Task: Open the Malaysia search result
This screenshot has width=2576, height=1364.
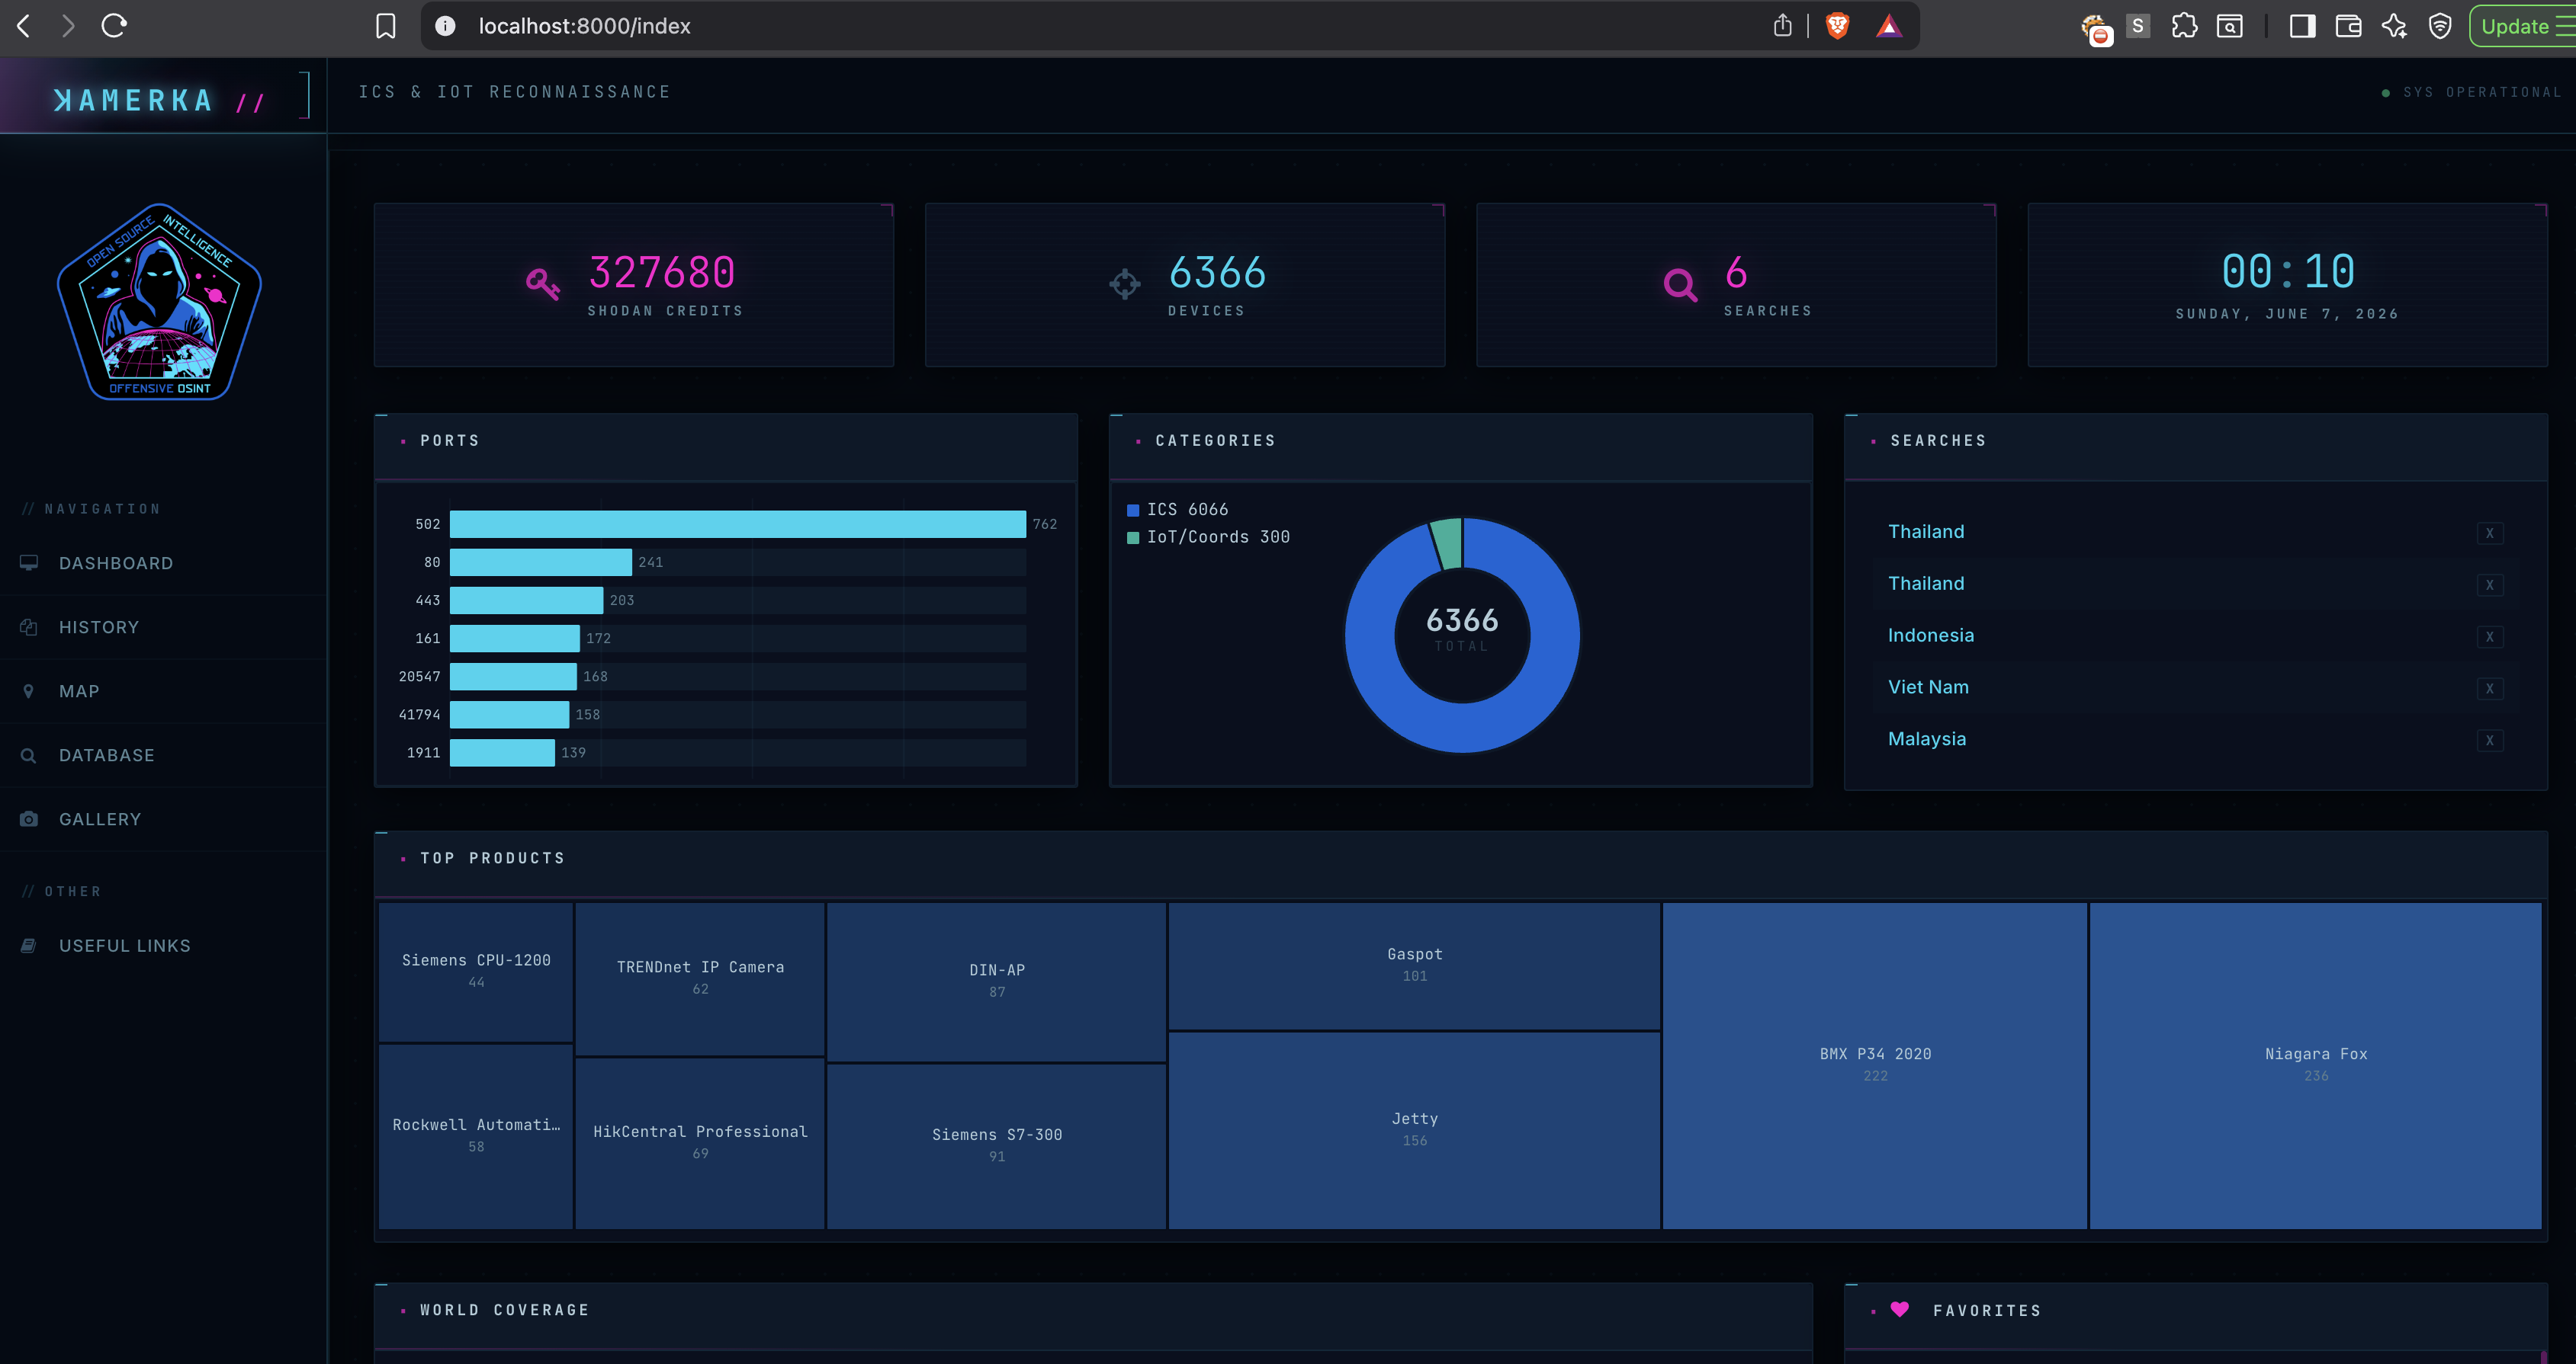Action: tap(1926, 739)
